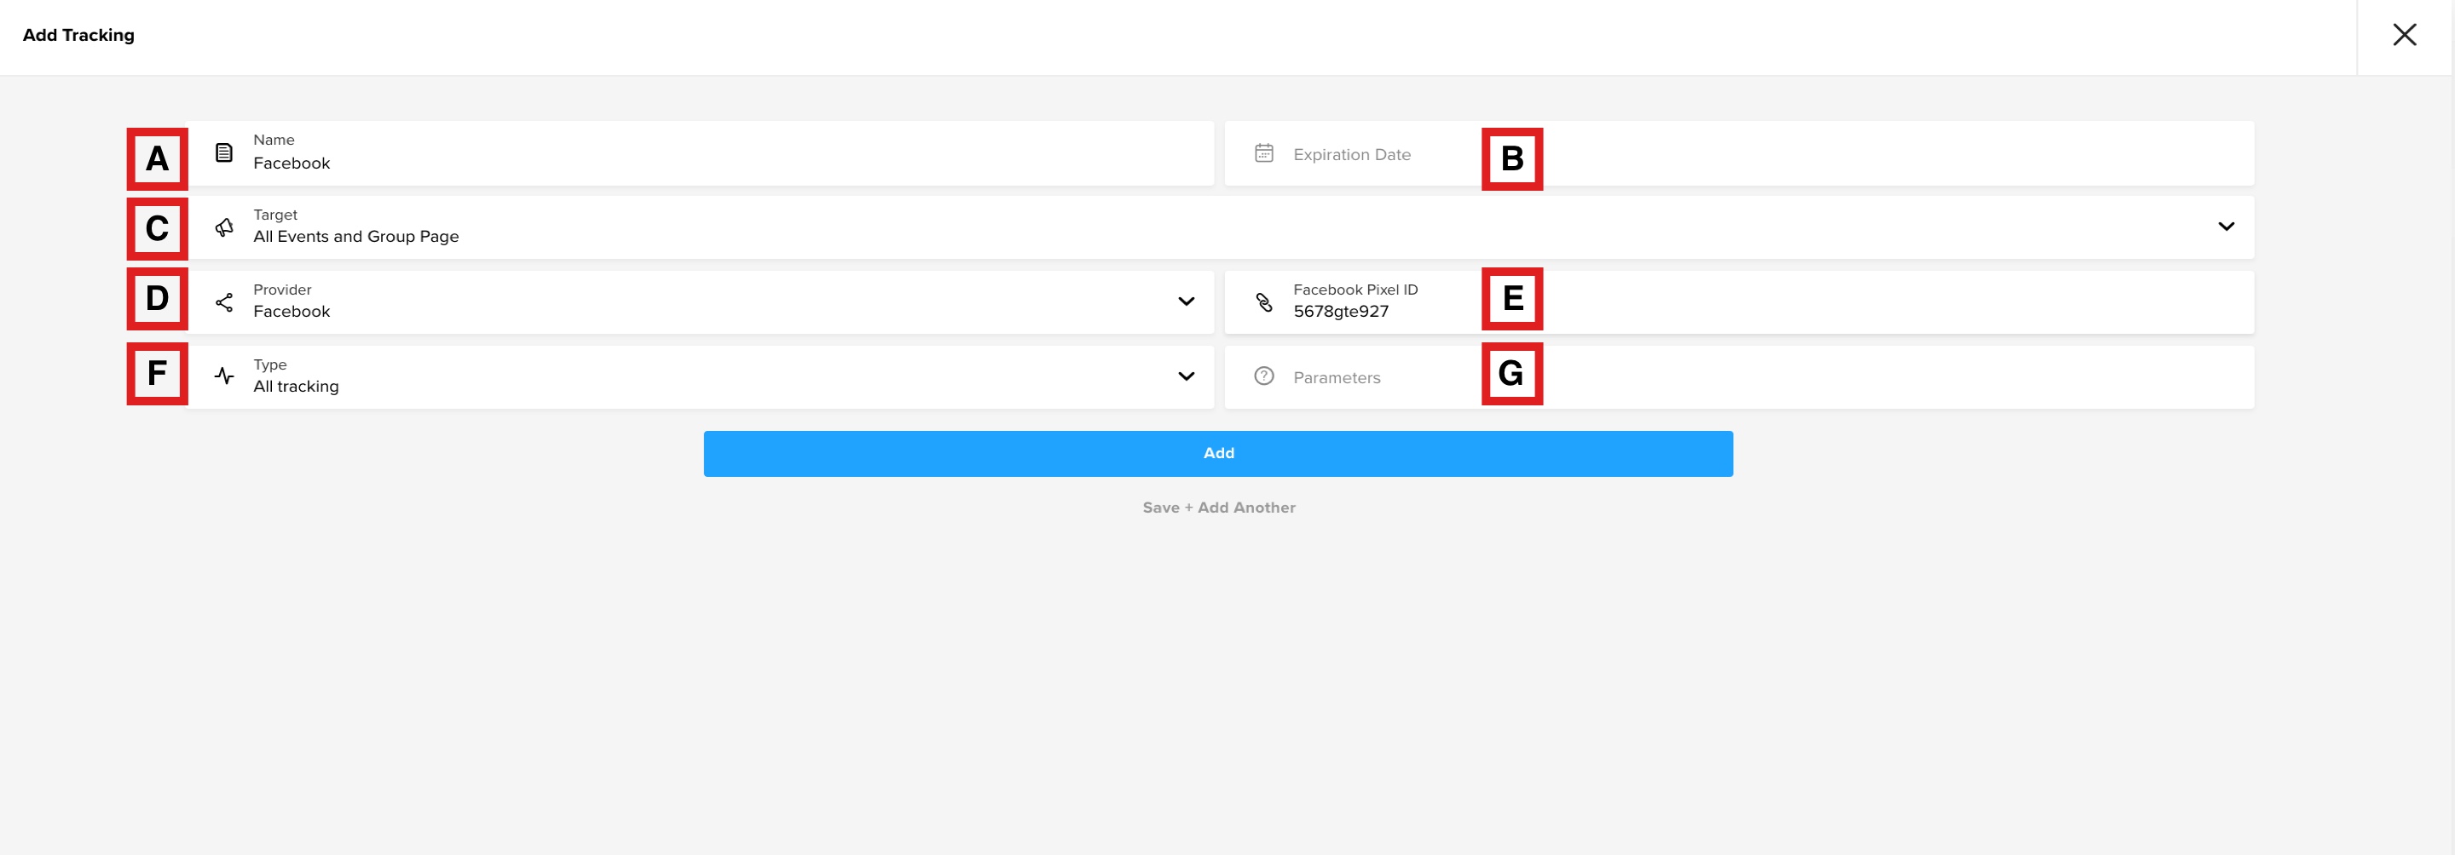The width and height of the screenshot is (2455, 855).
Task: Open the Provider dropdown chevron
Action: pos(1186,301)
